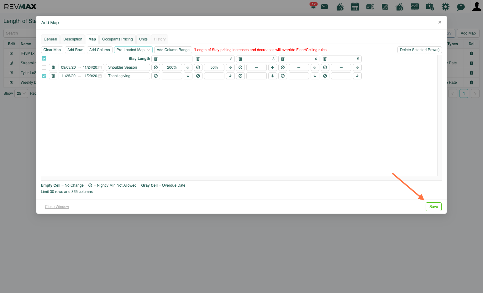Click the Map tab
The width and height of the screenshot is (483, 293).
[x=92, y=39]
